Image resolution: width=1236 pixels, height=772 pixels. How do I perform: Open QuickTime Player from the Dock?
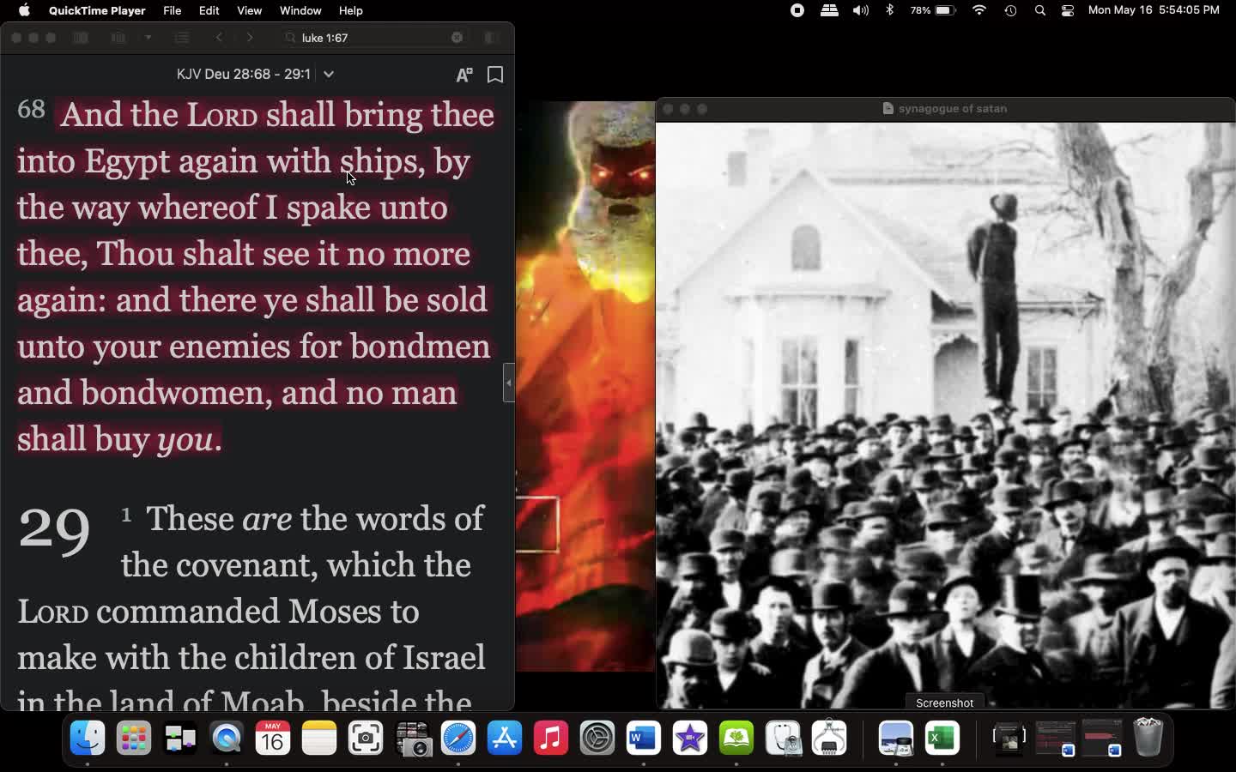(x=227, y=738)
